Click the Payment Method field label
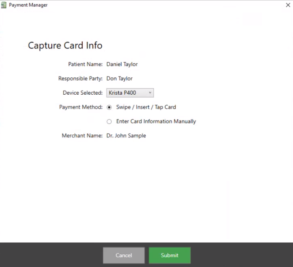The image size is (293, 267). tap(81, 107)
